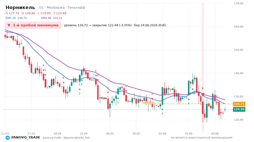The image size is (254, 142).
Task: Click the 22.04 date axis label
Action: (84, 133)
